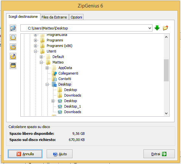This screenshot has width=181, height=164.
Task: Click the scroll down arrow of the folder tree
Action: click(x=166, y=113)
